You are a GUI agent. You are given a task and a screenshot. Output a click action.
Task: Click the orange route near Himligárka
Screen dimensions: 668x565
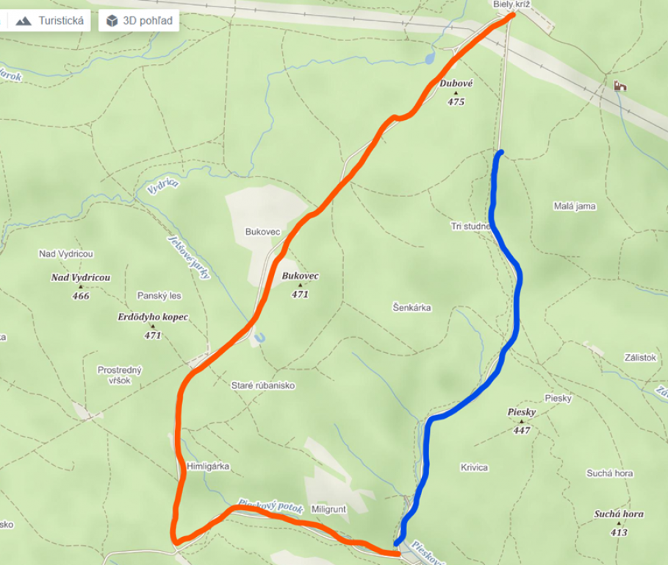point(182,467)
